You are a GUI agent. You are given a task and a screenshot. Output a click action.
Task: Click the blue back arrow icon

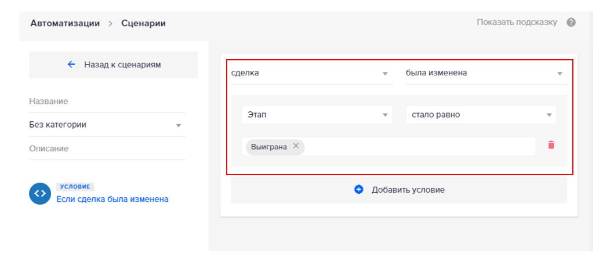pyautogui.click(x=71, y=64)
